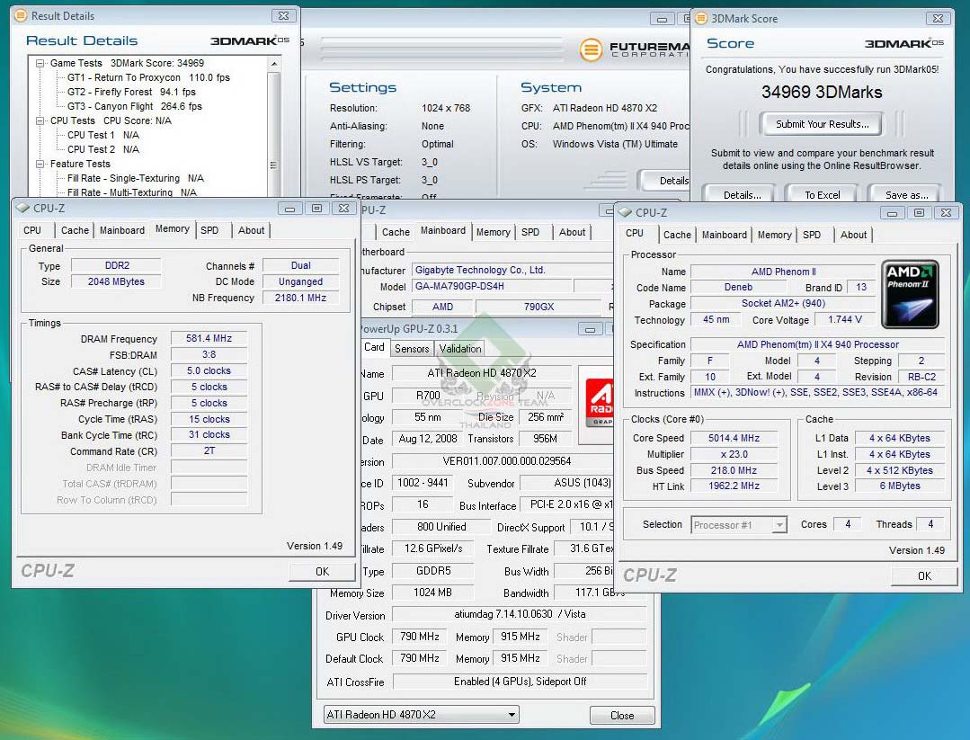
Task: Open Graphics Card tab in GPU-Z
Action: pos(374,347)
